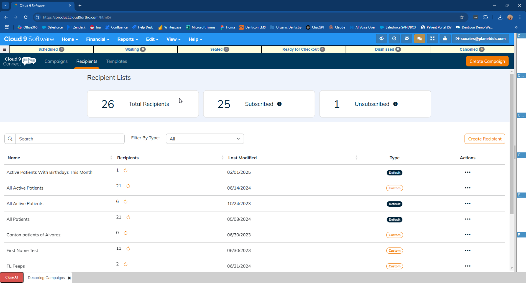Image resolution: width=526 pixels, height=283 pixels.
Task: Click the Cloud 9 Connect logo
Action: click(x=20, y=61)
